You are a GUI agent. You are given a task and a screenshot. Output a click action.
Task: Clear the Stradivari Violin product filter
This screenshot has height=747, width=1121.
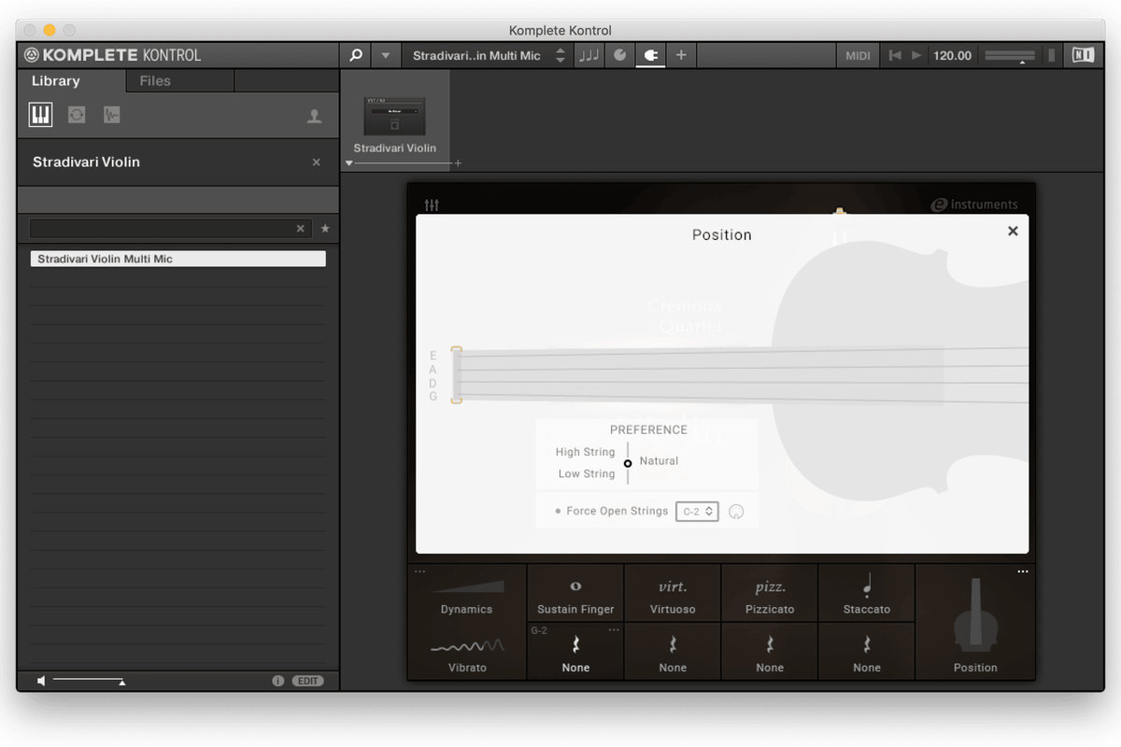[x=316, y=162]
